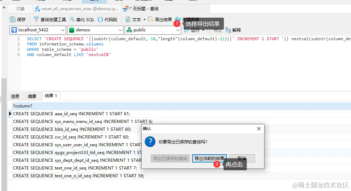Click SQL editor line 1 SELECT statement

(x=189, y=39)
